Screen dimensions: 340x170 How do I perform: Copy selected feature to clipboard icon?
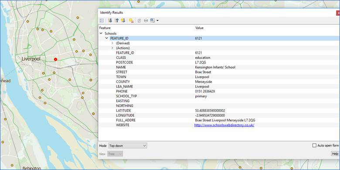click(x=139, y=20)
